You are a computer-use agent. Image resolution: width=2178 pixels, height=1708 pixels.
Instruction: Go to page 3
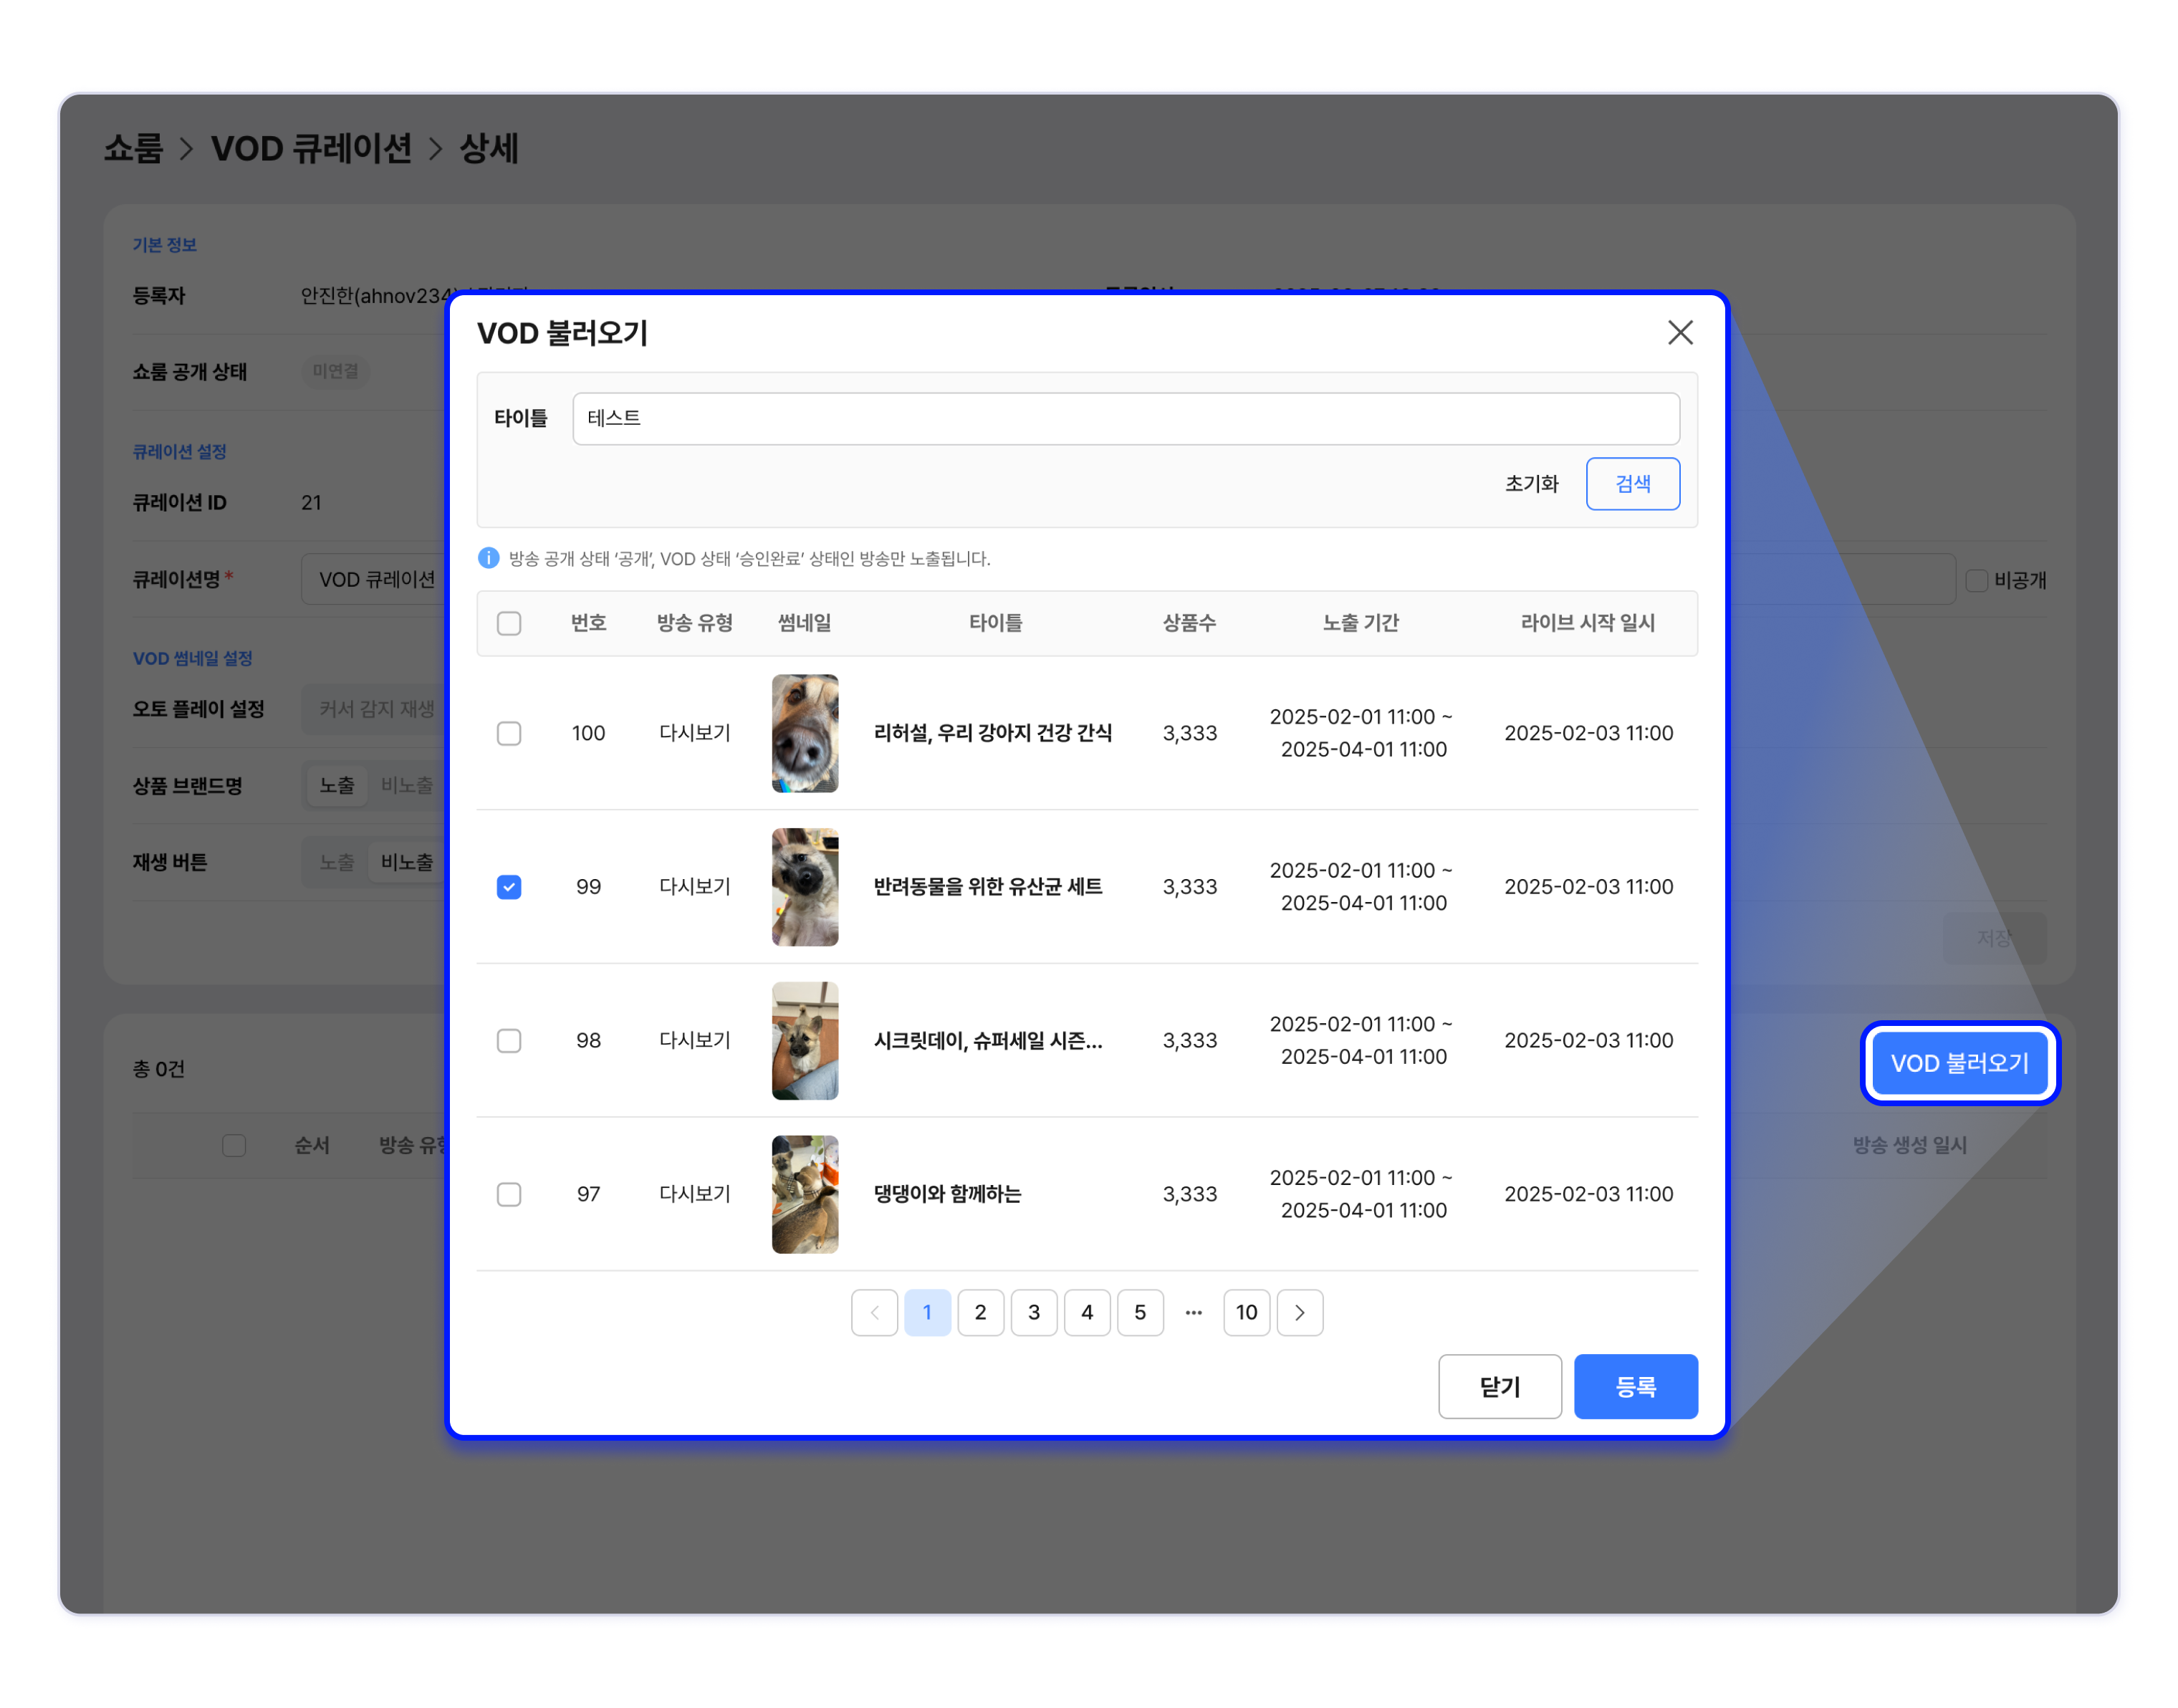coord(1033,1312)
